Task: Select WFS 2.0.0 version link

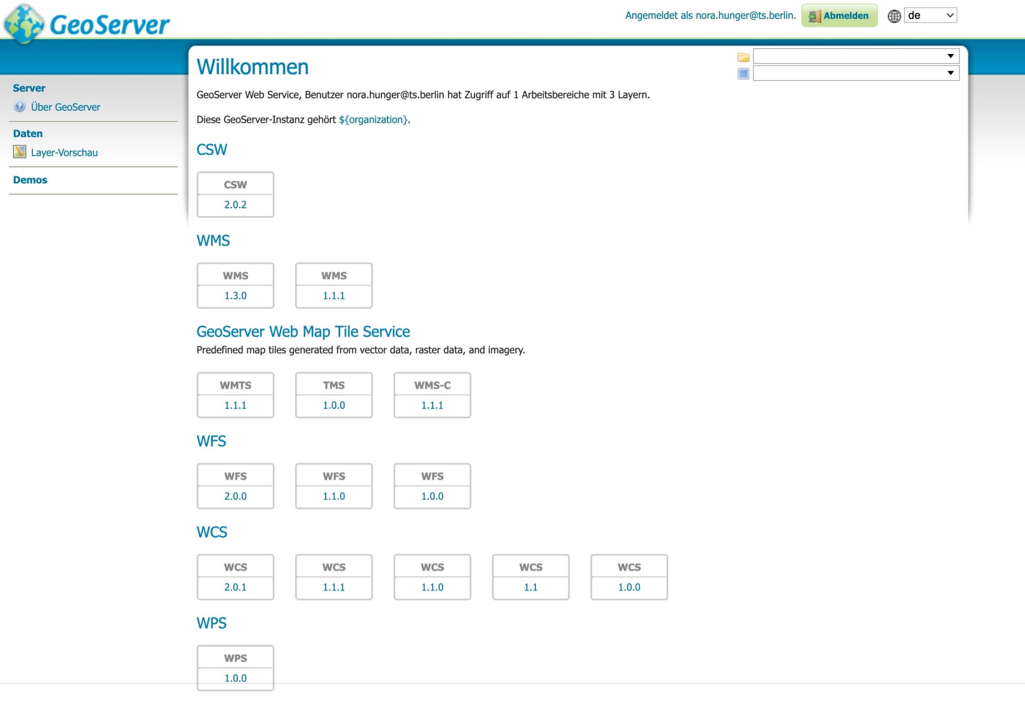Action: pos(235,496)
